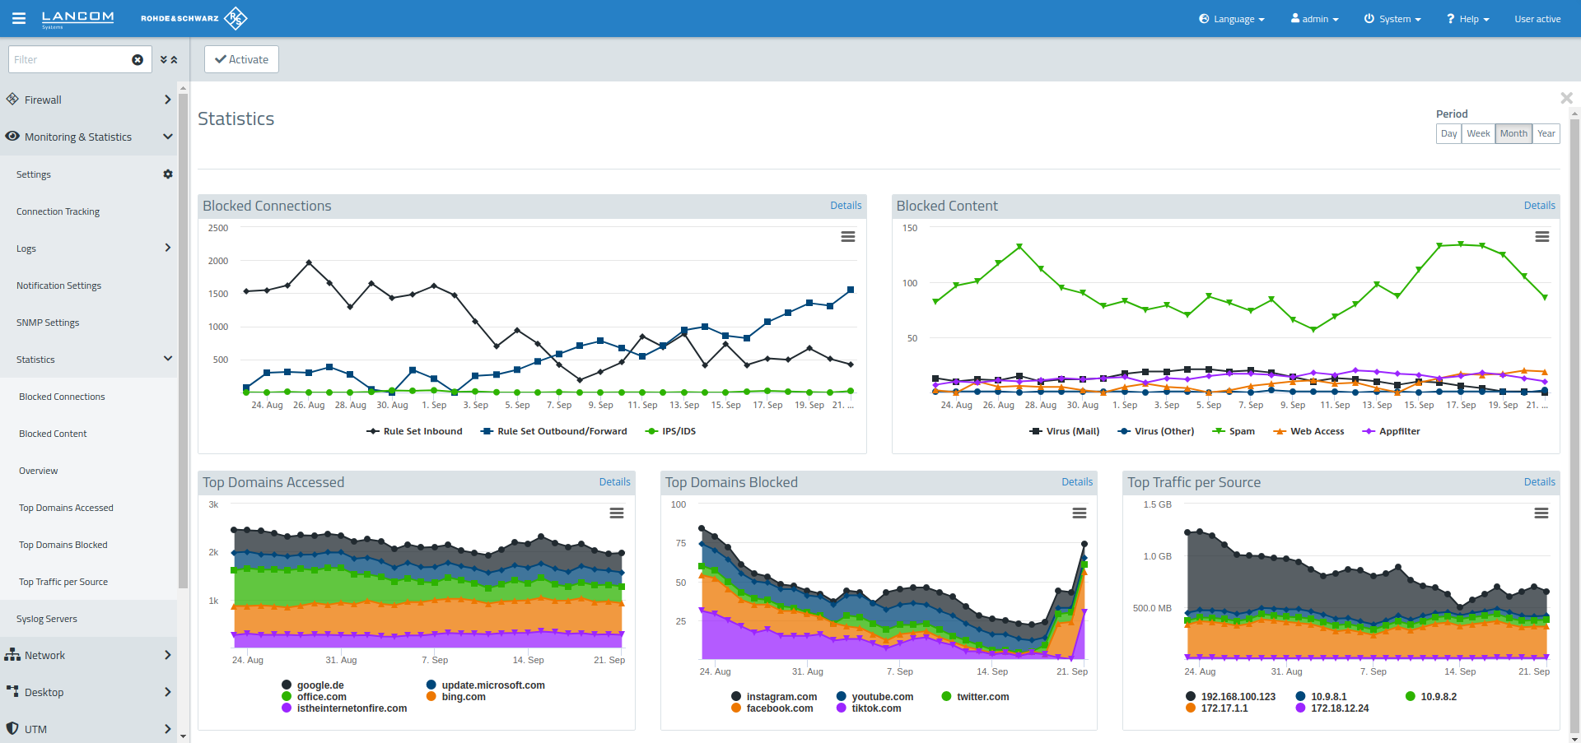
Task: Click the Settings gear icon in sidebar
Action: click(x=167, y=174)
